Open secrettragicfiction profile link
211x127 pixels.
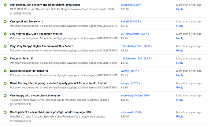[131, 95]
